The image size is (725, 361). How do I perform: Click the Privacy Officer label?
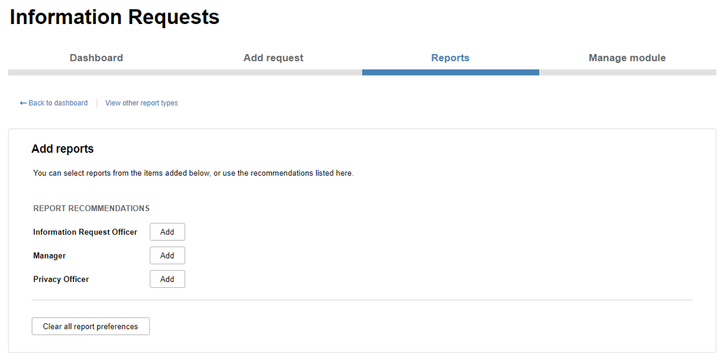pos(61,279)
